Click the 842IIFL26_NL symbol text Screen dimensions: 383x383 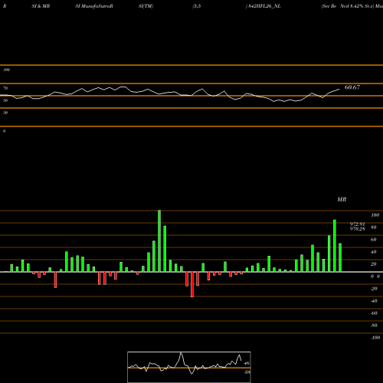tap(264, 6)
